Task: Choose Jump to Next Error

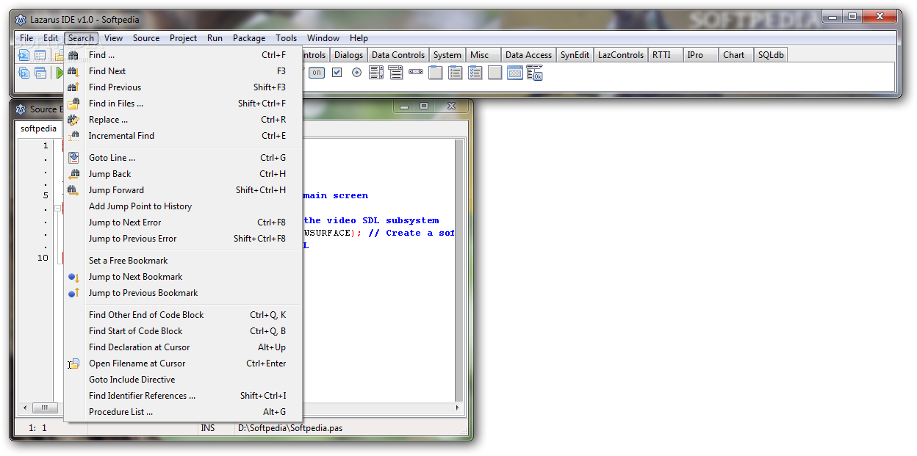Action: [183, 222]
